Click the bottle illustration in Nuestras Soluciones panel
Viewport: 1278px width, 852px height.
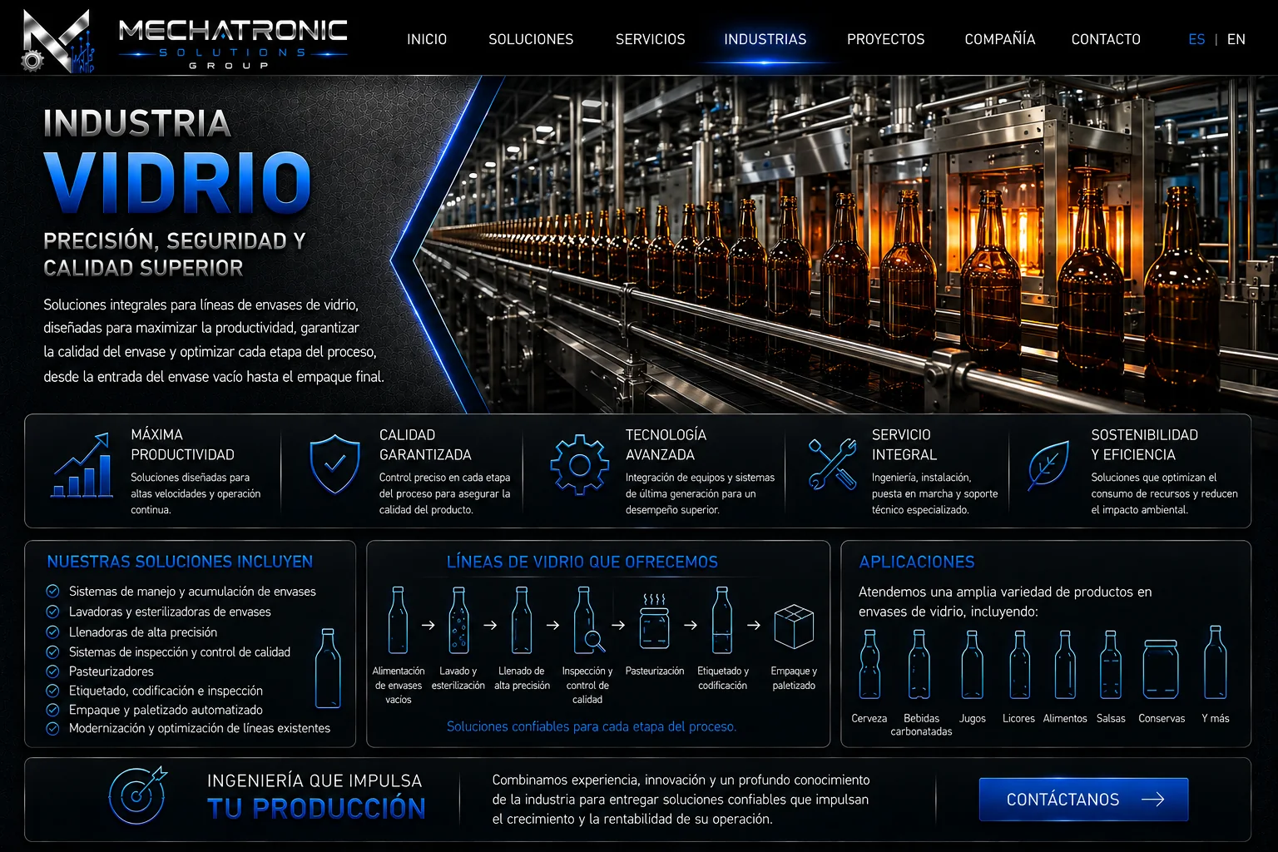tap(329, 668)
